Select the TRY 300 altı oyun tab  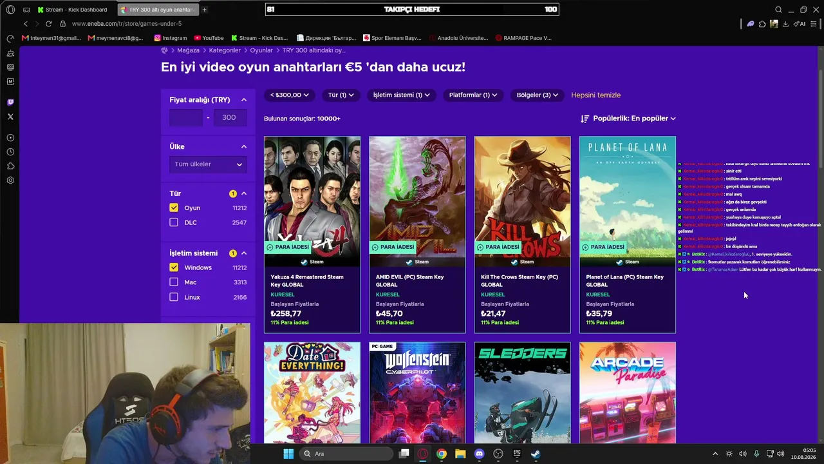click(x=158, y=10)
